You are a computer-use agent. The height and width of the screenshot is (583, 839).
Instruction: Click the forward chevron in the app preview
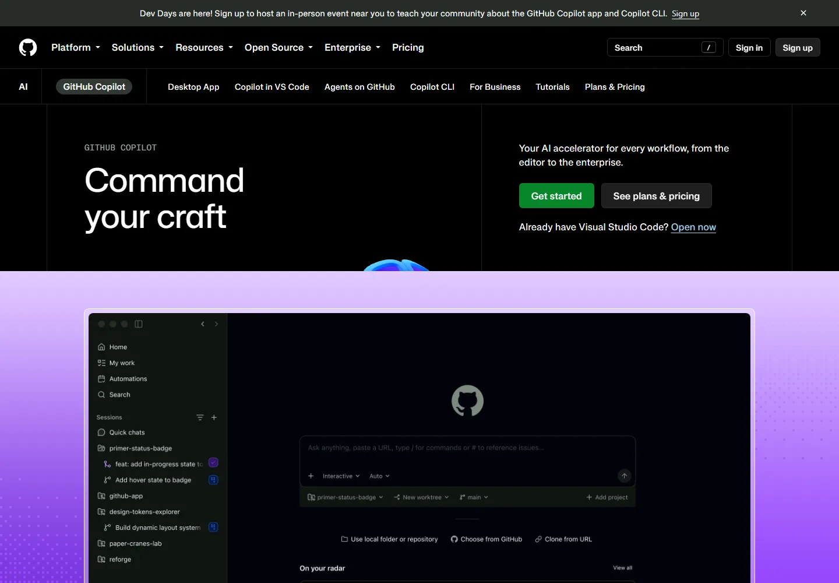coord(216,324)
